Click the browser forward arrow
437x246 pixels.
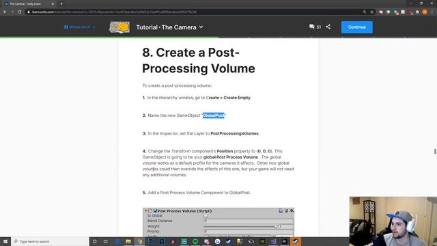click(12, 12)
